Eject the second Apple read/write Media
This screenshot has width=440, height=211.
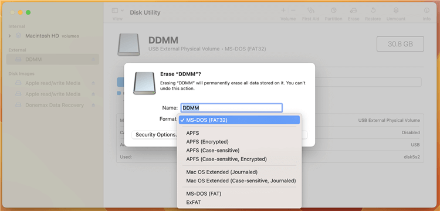coord(93,94)
